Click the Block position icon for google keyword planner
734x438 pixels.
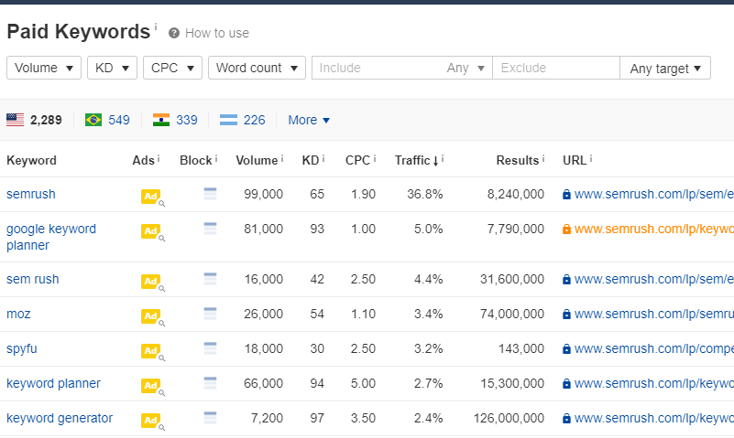[x=210, y=229]
